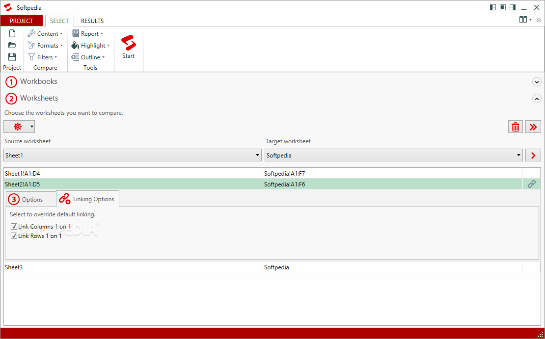Expand the Workbooks section
The width and height of the screenshot is (545, 339).
537,82
